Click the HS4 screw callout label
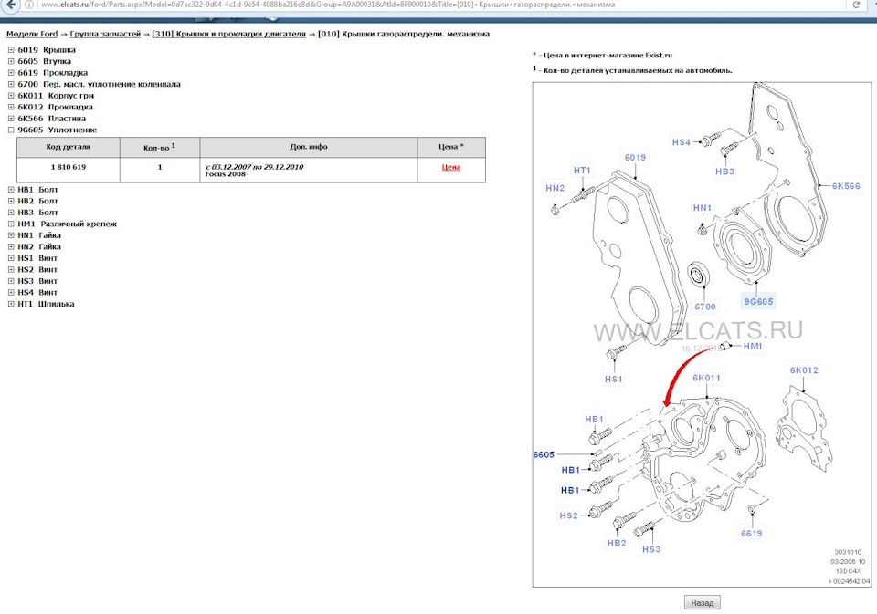The width and height of the screenshot is (877, 614). point(682,142)
